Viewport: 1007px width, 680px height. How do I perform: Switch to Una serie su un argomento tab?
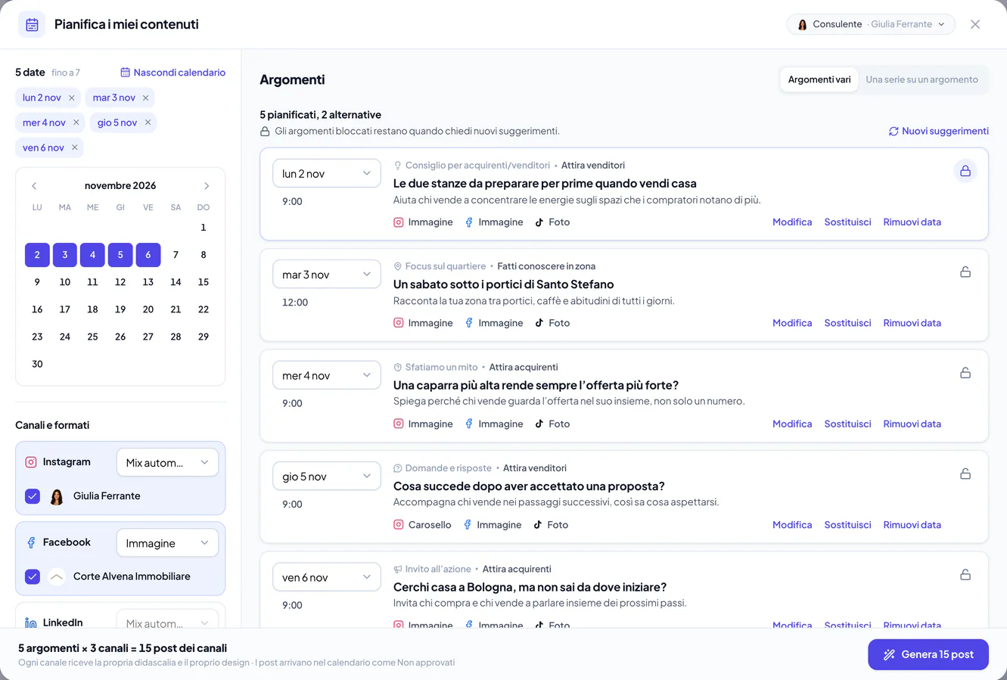point(922,79)
